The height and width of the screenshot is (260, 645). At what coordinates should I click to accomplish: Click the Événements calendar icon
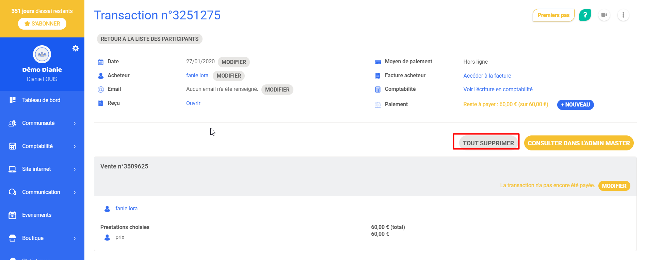[x=13, y=215]
